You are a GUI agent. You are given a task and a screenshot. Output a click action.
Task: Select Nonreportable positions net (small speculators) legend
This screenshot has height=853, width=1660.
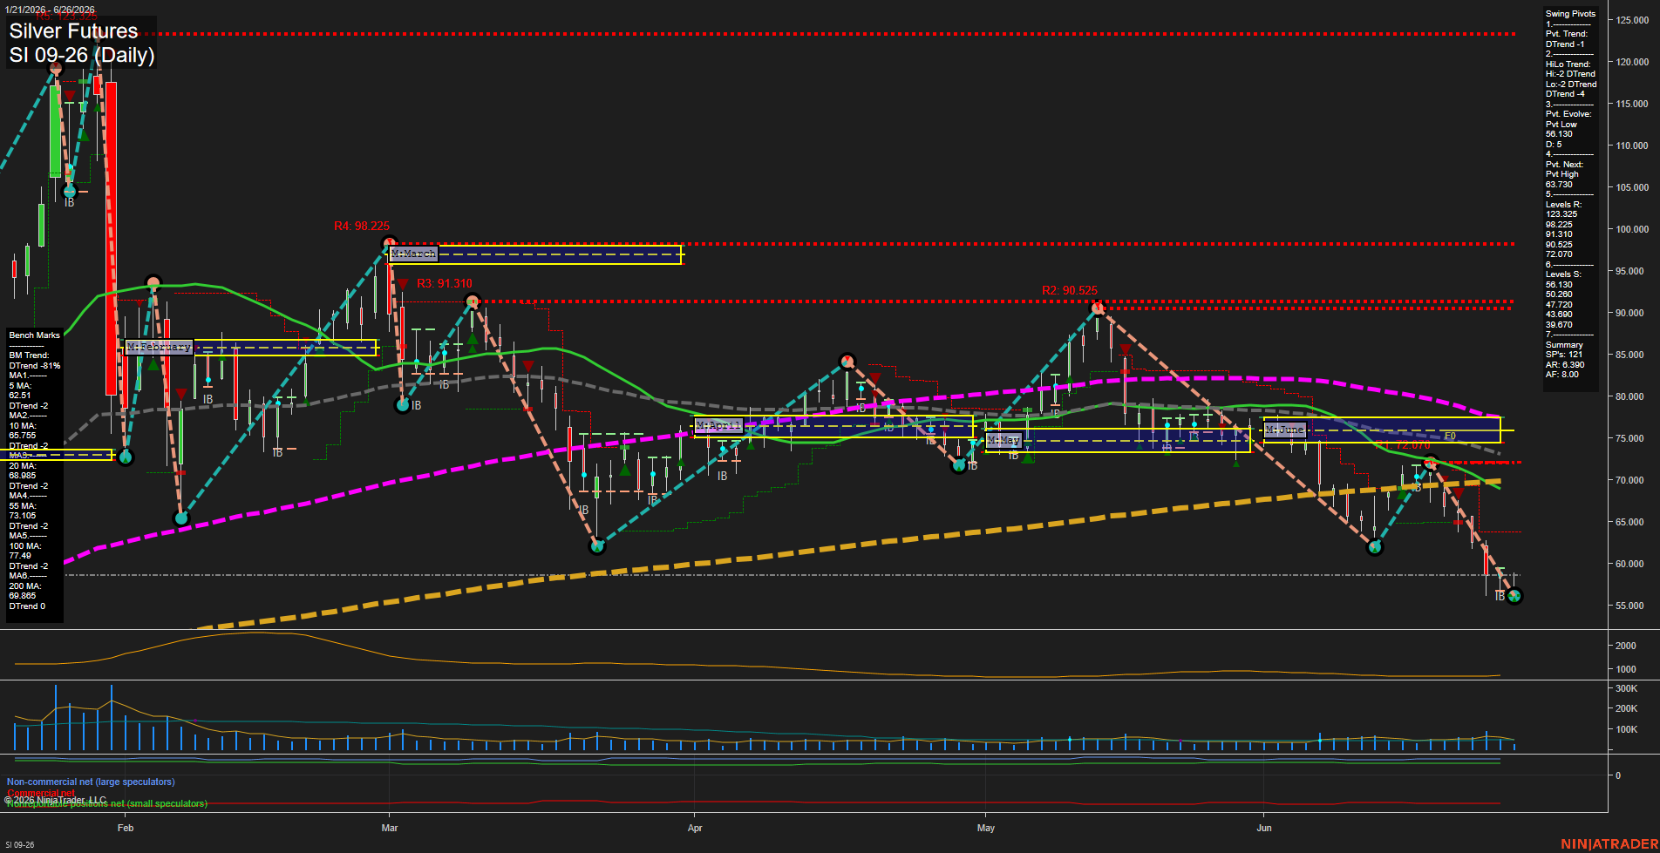[x=107, y=803]
